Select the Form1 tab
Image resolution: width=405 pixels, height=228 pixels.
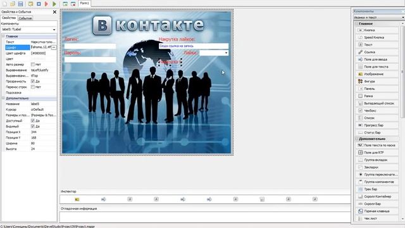coord(84,3)
